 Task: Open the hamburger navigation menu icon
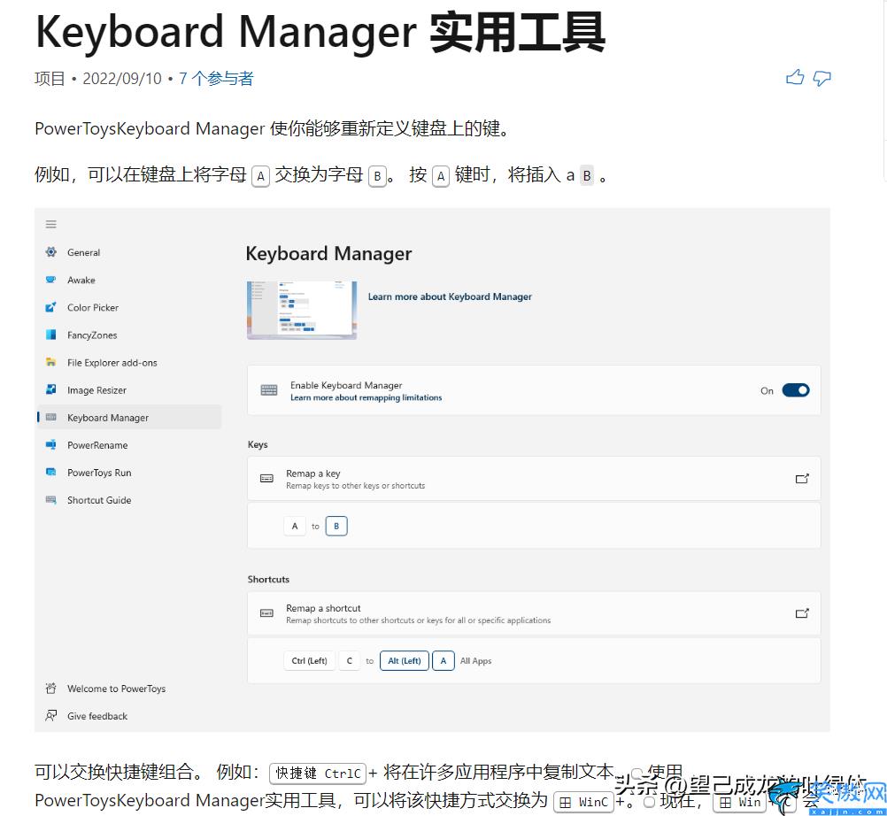[x=51, y=225]
